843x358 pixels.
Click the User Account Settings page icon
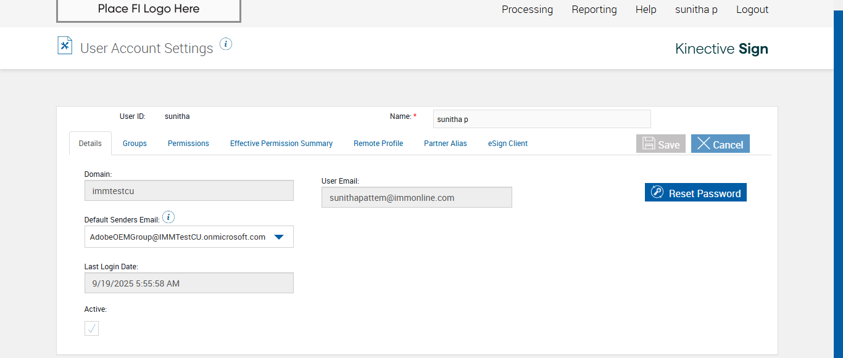pos(65,46)
